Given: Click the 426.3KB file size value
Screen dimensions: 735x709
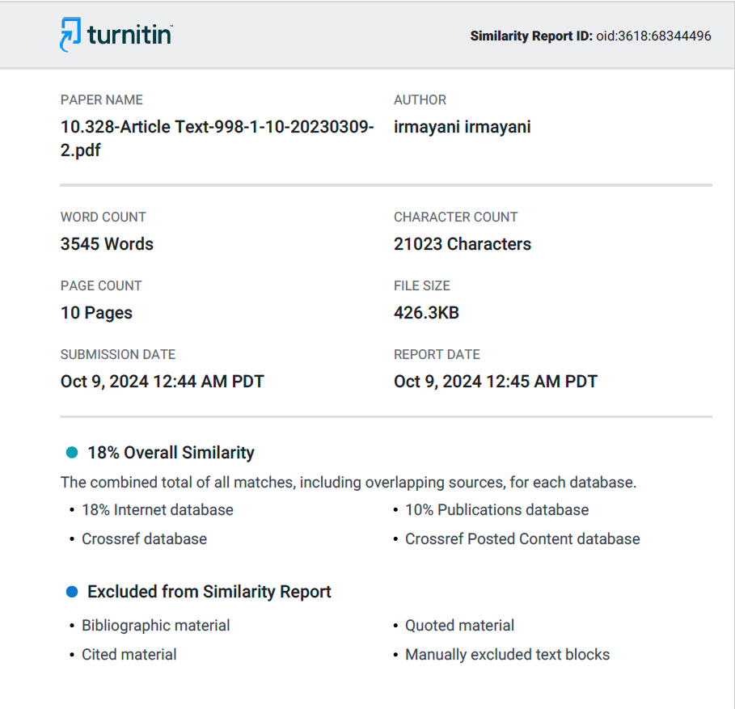Looking at the screenshot, I should point(427,313).
